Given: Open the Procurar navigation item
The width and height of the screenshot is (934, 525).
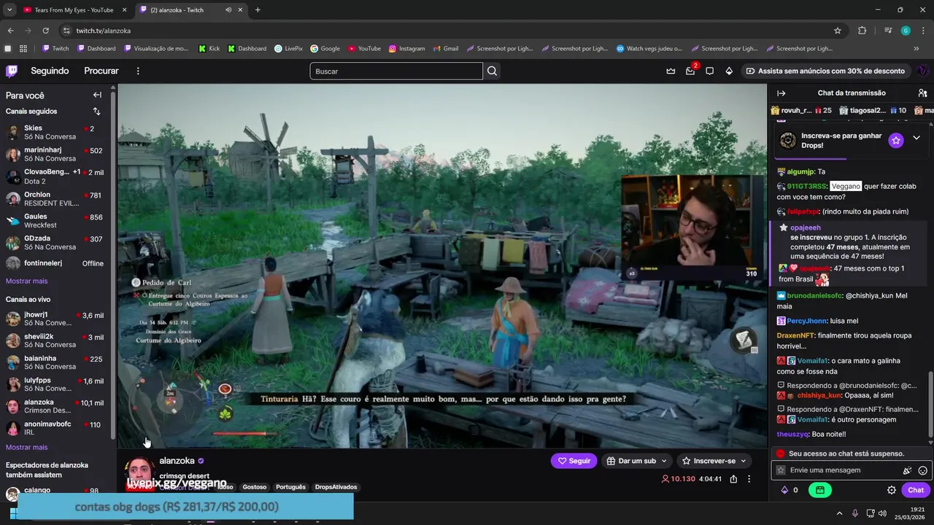Looking at the screenshot, I should click(x=101, y=71).
